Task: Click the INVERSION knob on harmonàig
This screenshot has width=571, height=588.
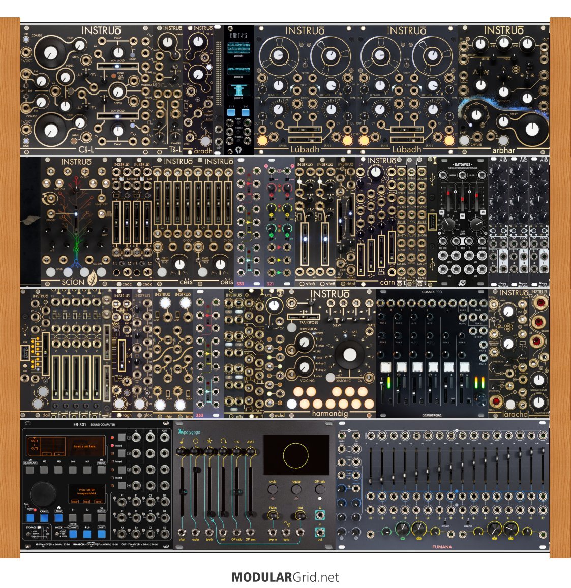Action: tap(305, 342)
